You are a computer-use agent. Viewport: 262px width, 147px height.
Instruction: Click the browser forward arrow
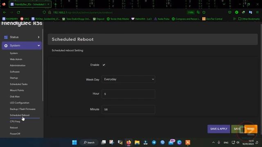tap(11, 12)
